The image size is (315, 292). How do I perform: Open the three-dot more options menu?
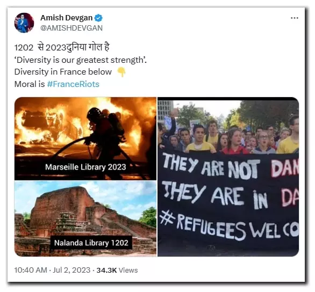pyautogui.click(x=295, y=18)
